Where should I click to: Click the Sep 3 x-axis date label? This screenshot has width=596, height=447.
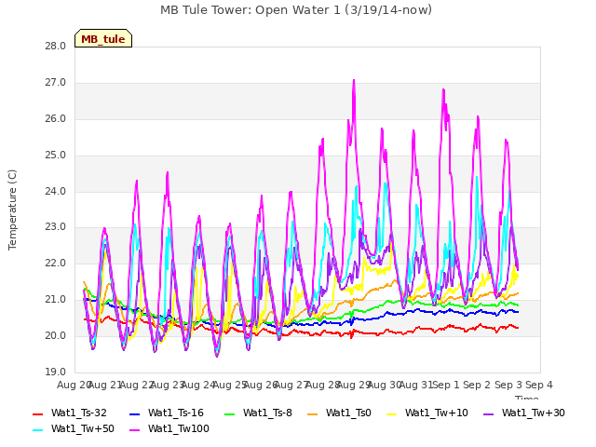tap(508, 385)
